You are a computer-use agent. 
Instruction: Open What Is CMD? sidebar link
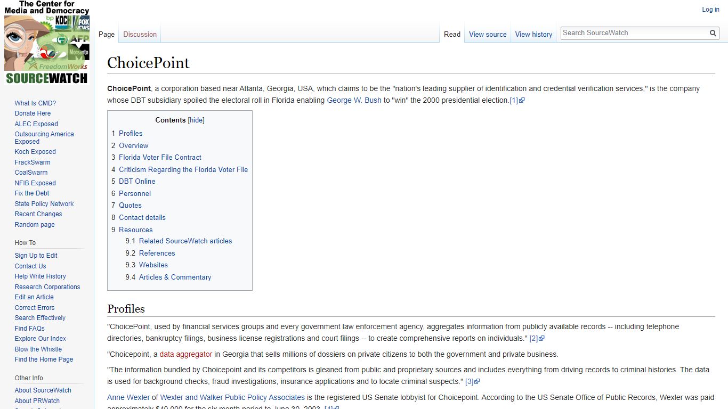35,103
